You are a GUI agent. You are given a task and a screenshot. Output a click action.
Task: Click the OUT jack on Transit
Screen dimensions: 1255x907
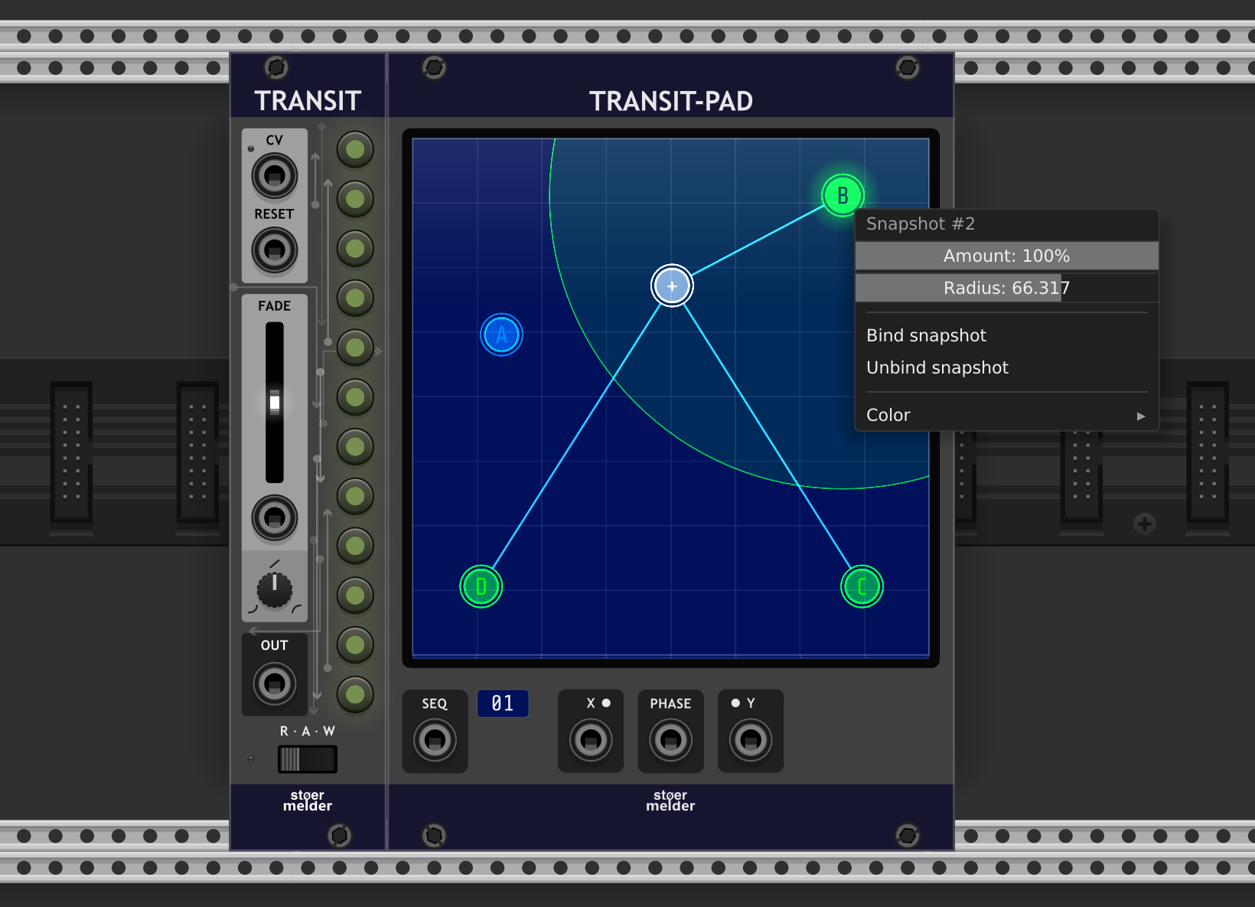[274, 684]
